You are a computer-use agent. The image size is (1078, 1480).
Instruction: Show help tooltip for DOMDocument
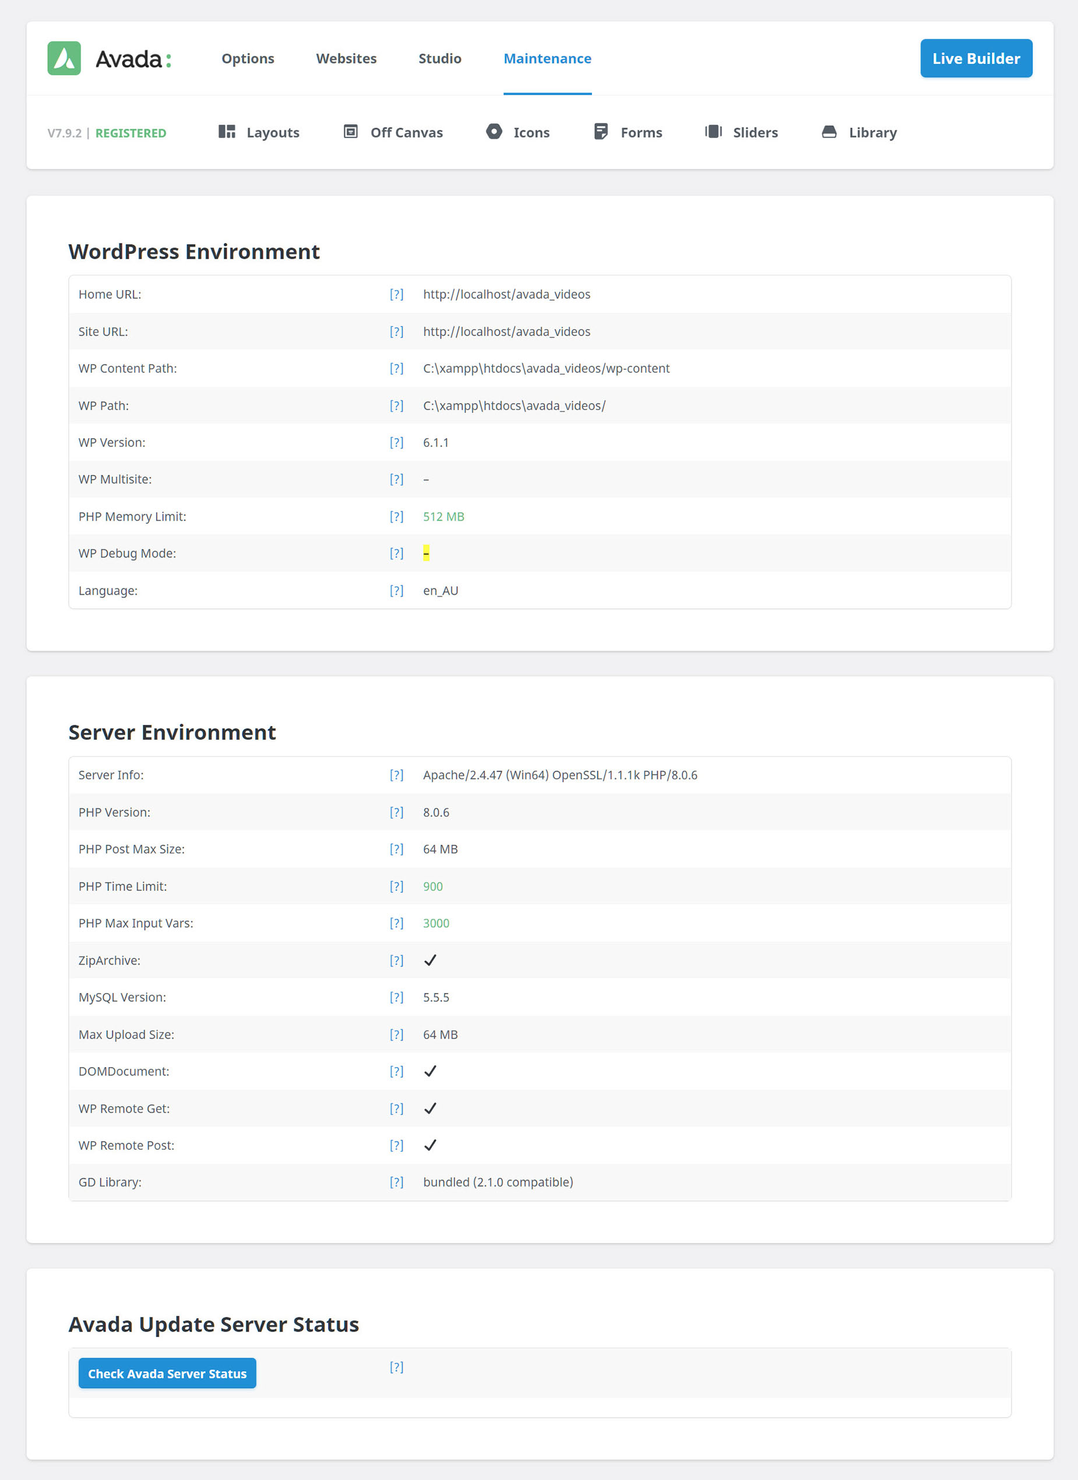coord(396,1071)
